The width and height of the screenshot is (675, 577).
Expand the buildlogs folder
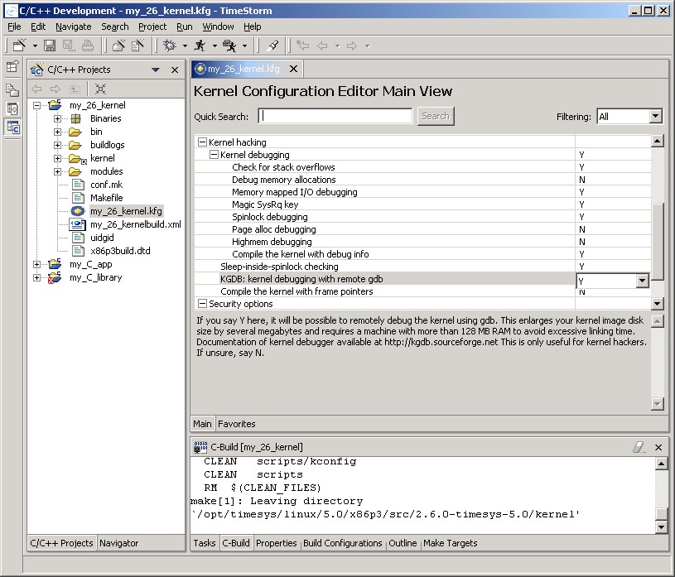(x=57, y=145)
